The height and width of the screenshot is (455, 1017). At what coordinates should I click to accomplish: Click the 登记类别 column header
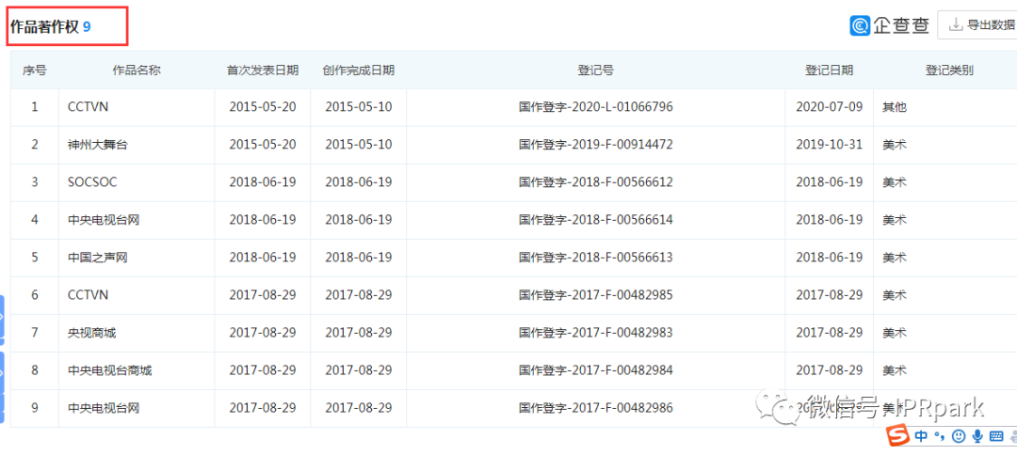949,70
